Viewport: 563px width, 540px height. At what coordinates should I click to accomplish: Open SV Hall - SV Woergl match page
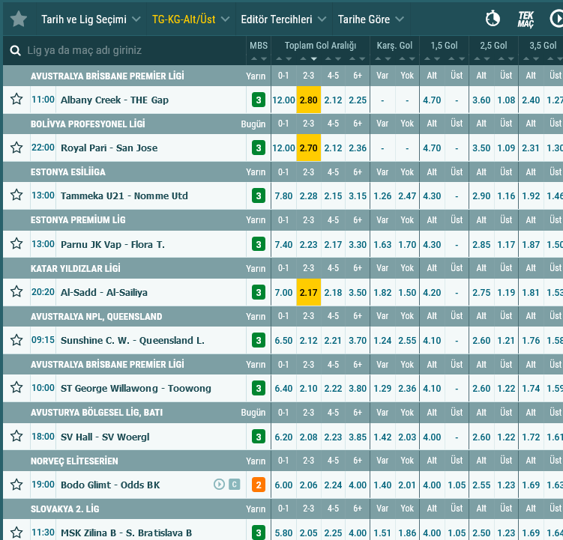pos(105,437)
